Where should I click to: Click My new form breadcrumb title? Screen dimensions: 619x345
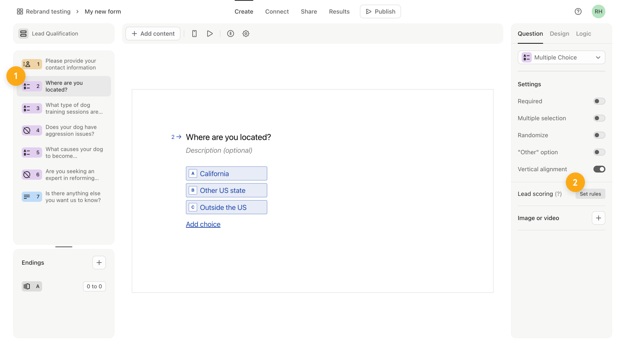click(x=103, y=11)
